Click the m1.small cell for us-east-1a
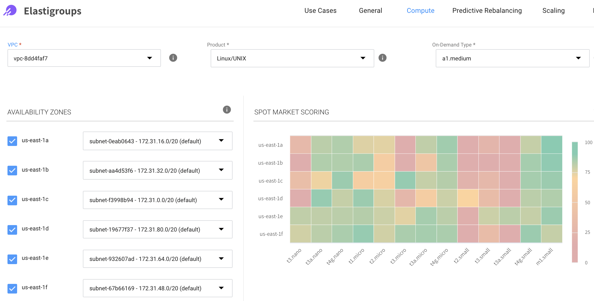 click(x=551, y=145)
